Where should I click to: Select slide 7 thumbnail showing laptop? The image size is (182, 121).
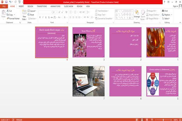[89, 81]
